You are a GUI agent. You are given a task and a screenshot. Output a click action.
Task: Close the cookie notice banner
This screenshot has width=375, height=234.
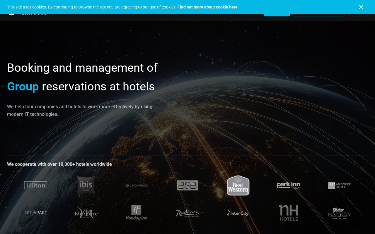click(x=361, y=7)
